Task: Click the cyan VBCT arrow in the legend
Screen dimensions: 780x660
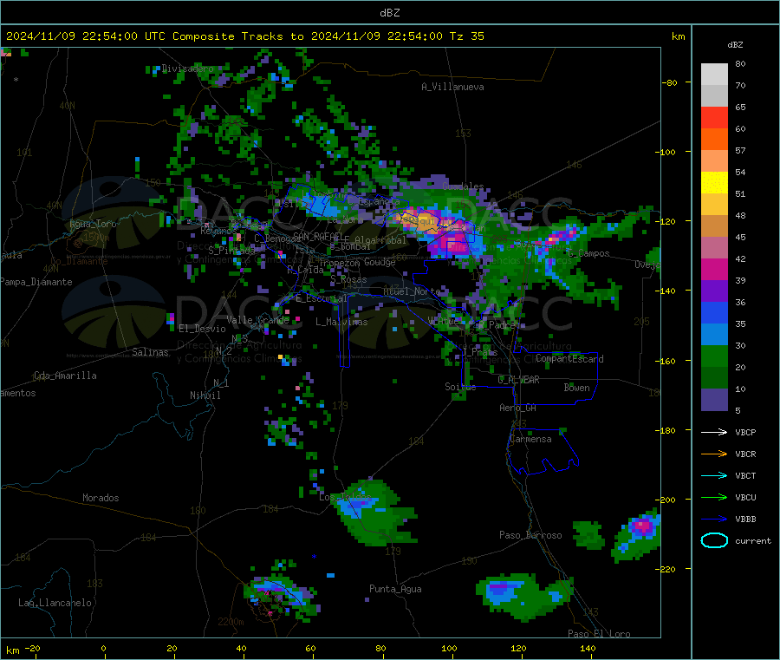Action: click(714, 475)
